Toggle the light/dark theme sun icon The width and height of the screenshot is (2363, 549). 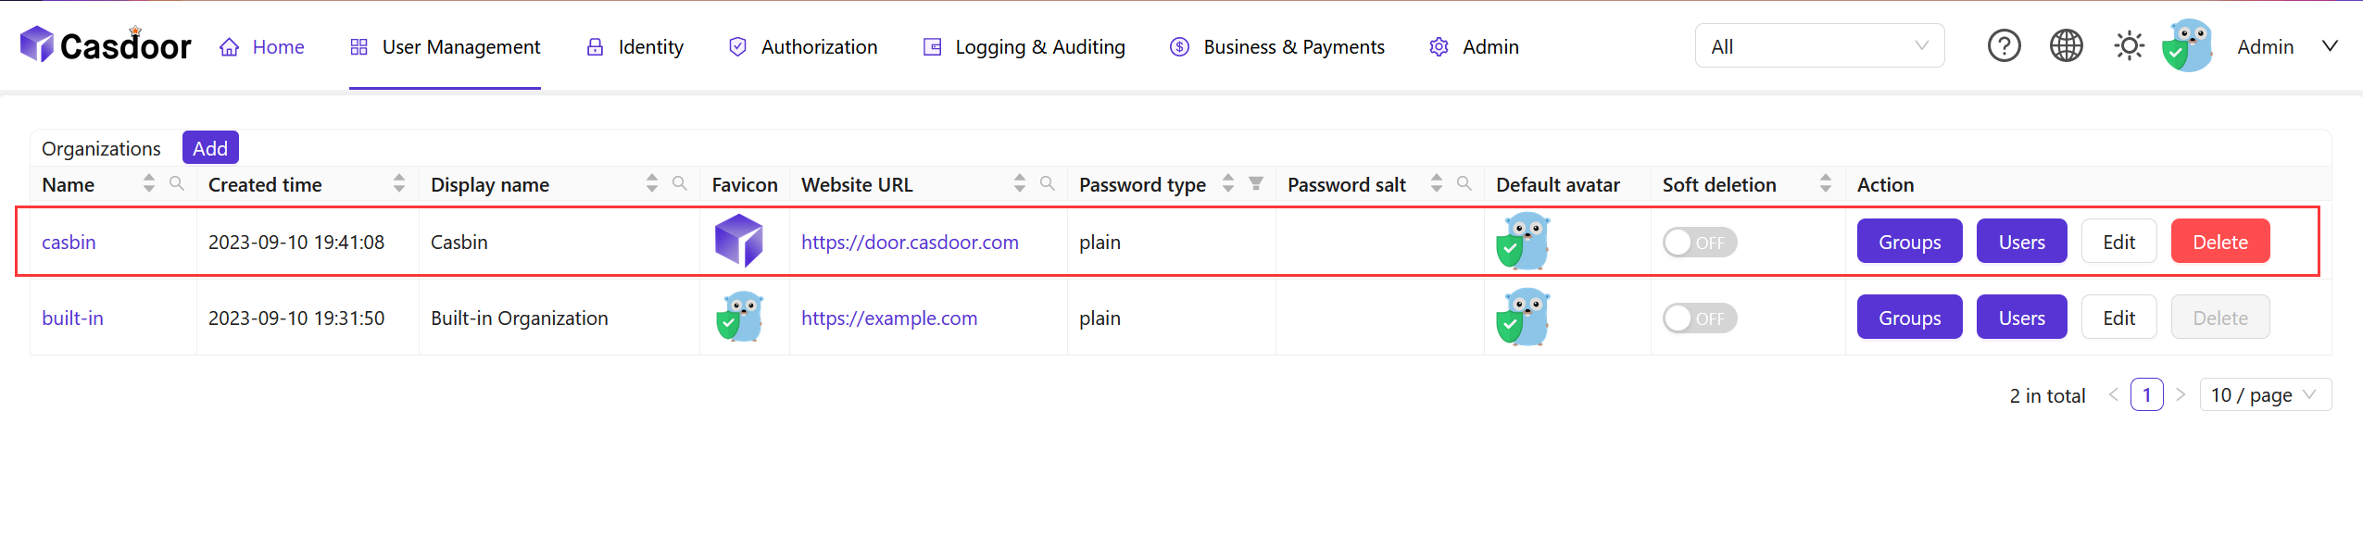click(2129, 46)
